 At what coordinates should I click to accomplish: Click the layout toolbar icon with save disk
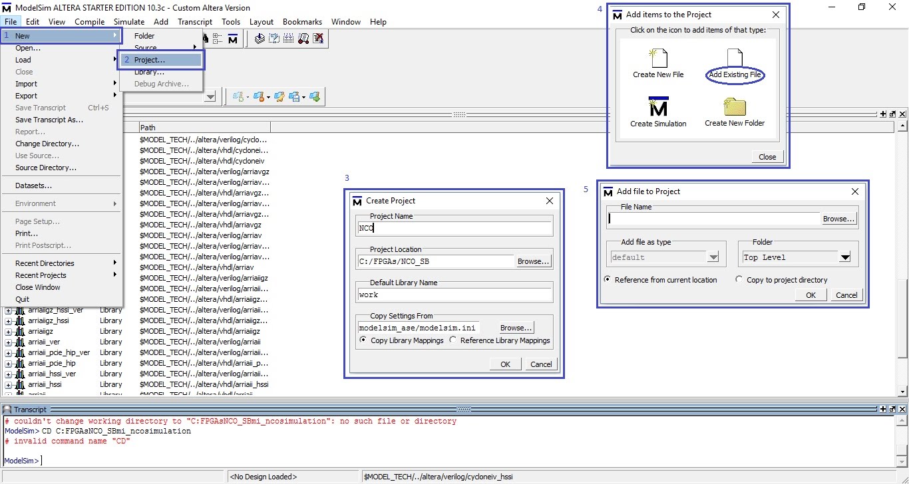pyautogui.click(x=293, y=97)
